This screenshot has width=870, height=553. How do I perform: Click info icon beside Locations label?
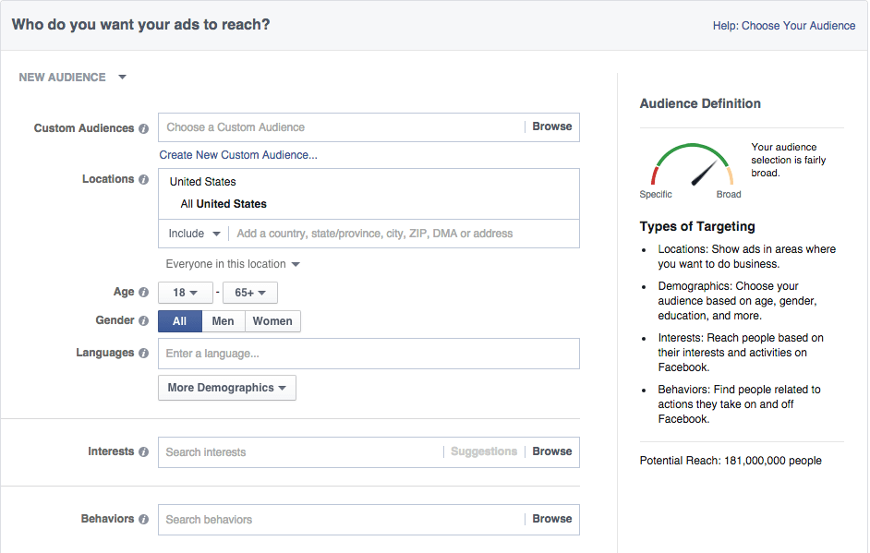coord(144,180)
